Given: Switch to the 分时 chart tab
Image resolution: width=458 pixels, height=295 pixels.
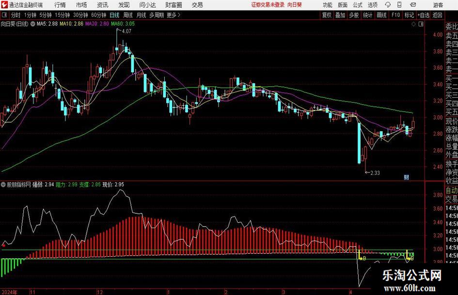Looking at the screenshot, I should 16,15.
